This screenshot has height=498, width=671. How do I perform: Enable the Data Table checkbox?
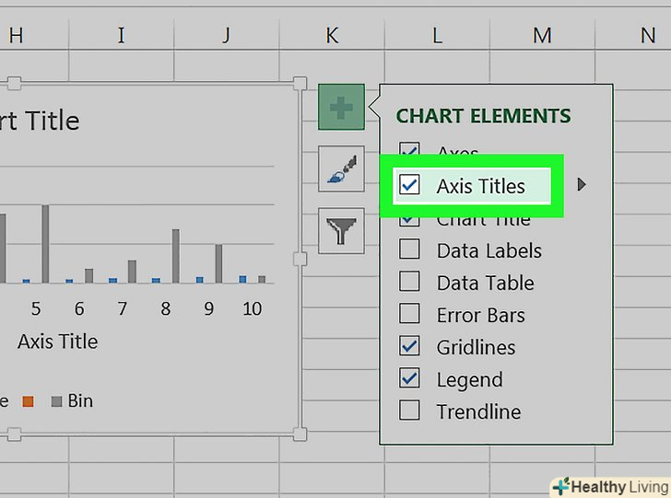[409, 283]
